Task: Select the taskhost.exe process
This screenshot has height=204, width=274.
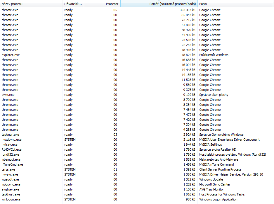Action: coord(11,194)
